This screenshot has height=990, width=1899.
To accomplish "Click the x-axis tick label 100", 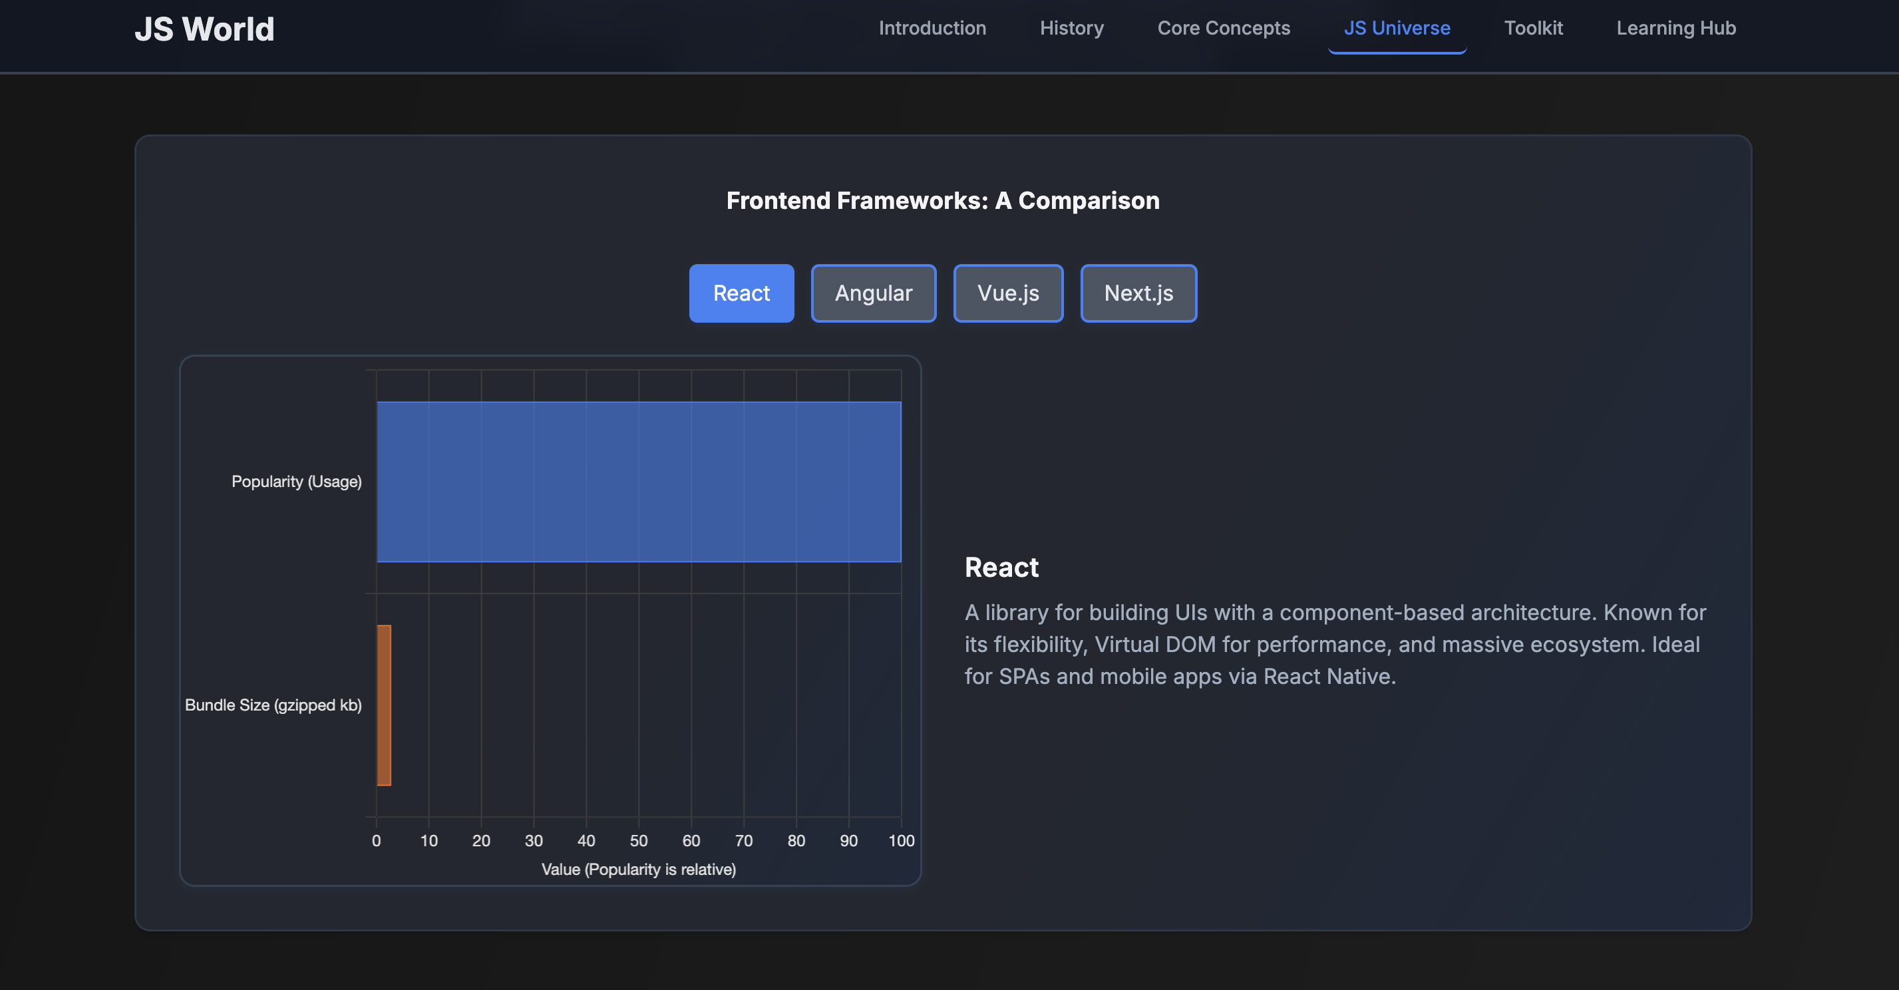I will click(x=901, y=840).
